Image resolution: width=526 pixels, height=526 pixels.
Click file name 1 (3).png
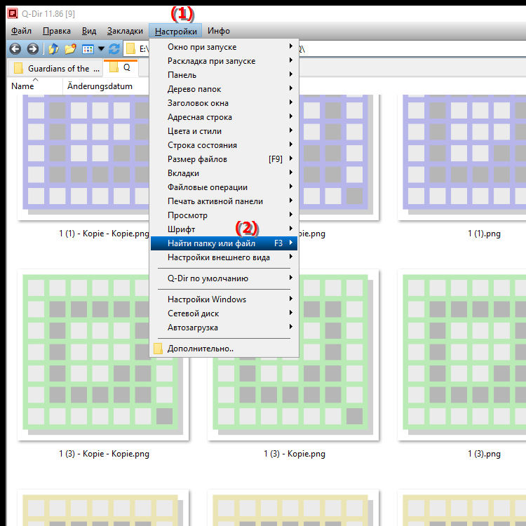click(484, 454)
